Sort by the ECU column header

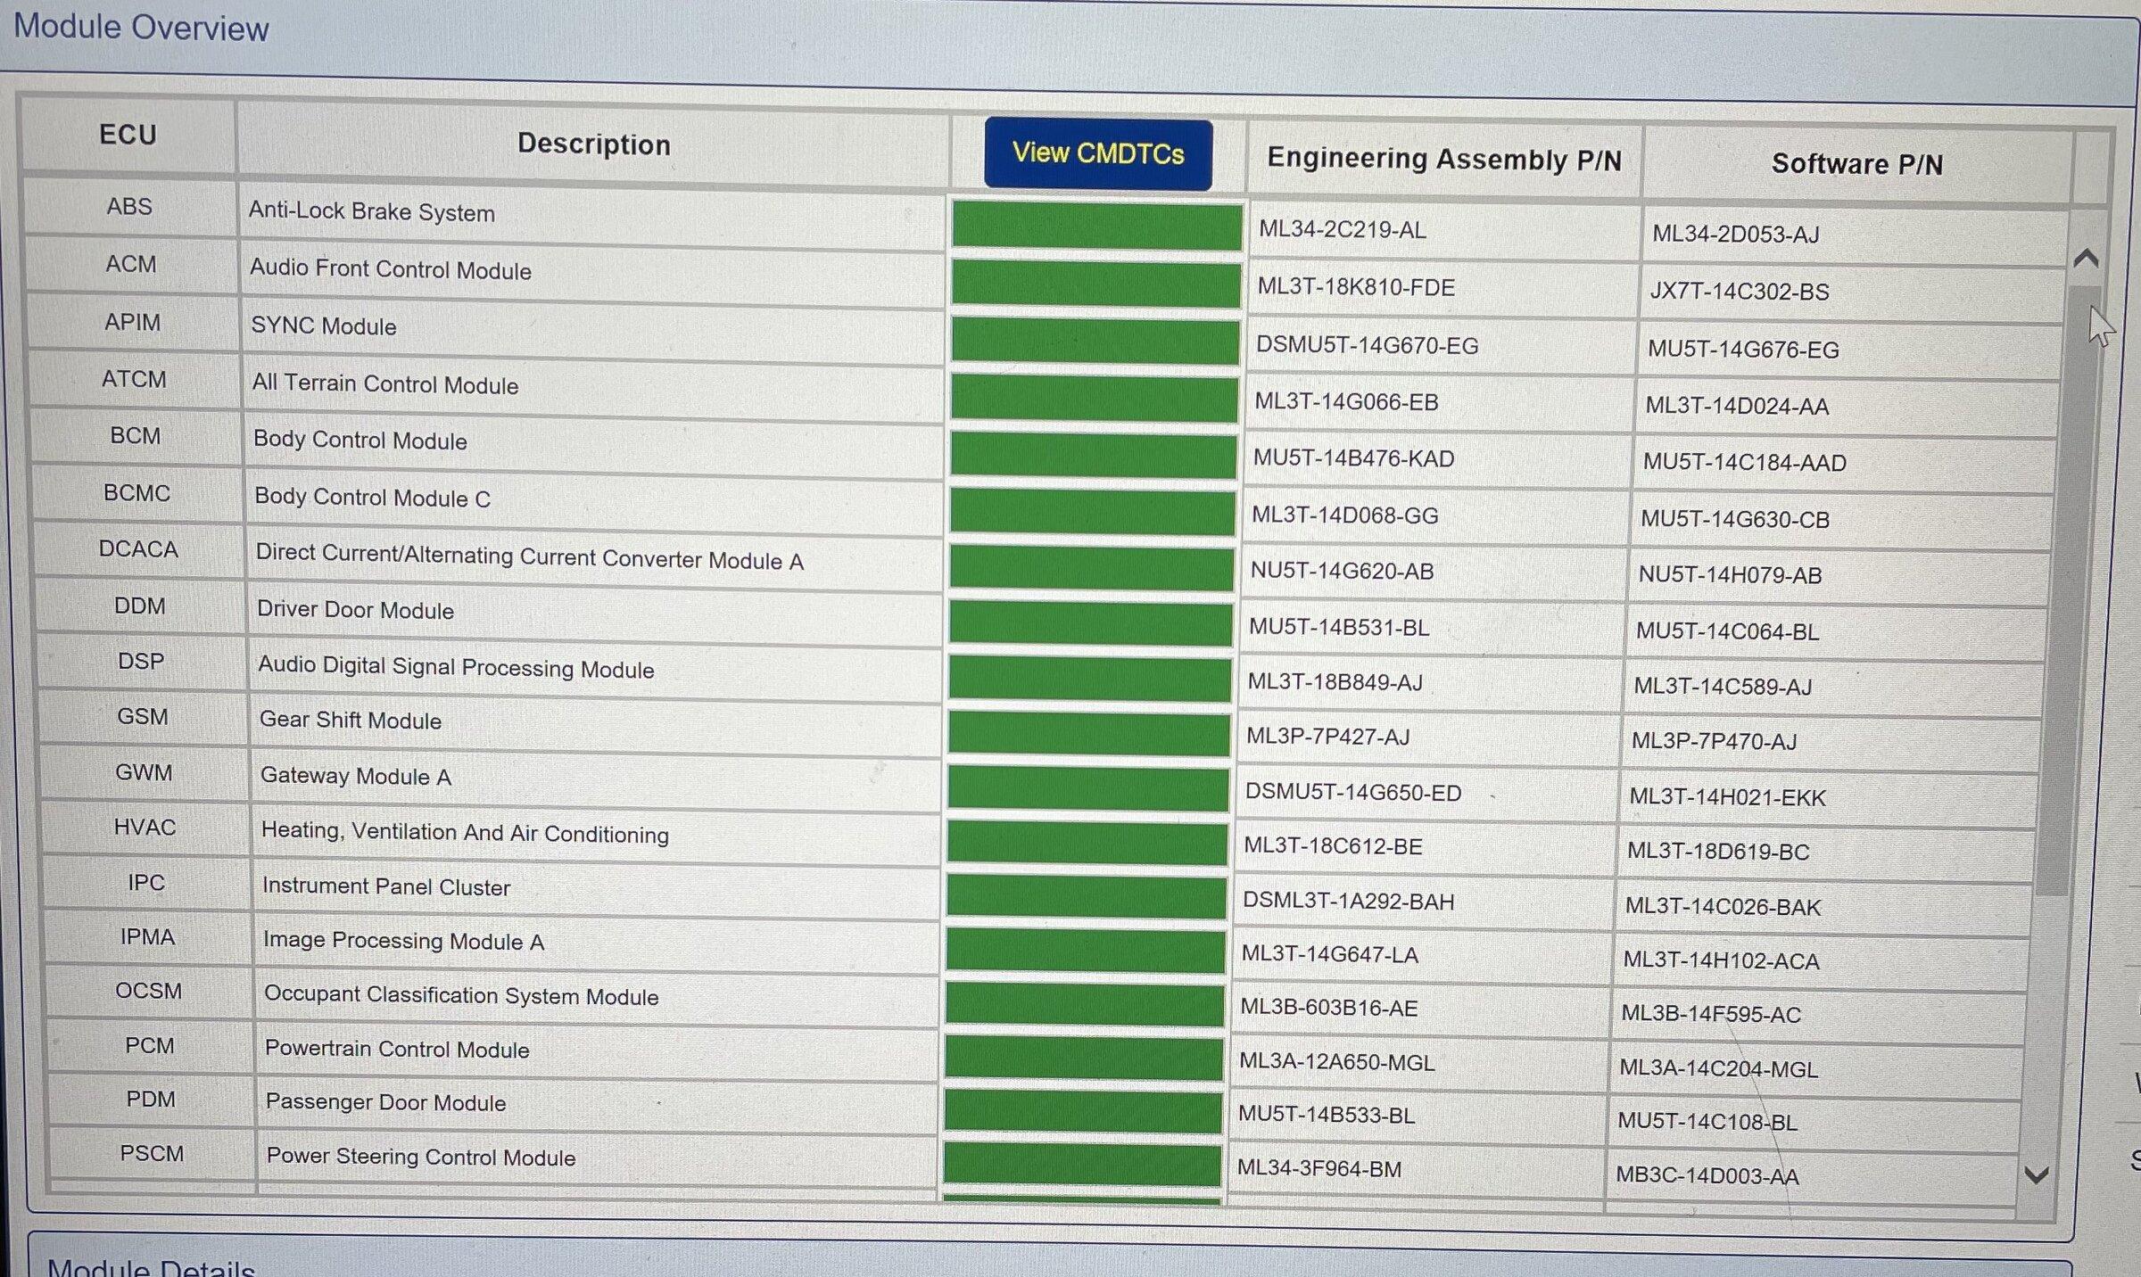(128, 135)
